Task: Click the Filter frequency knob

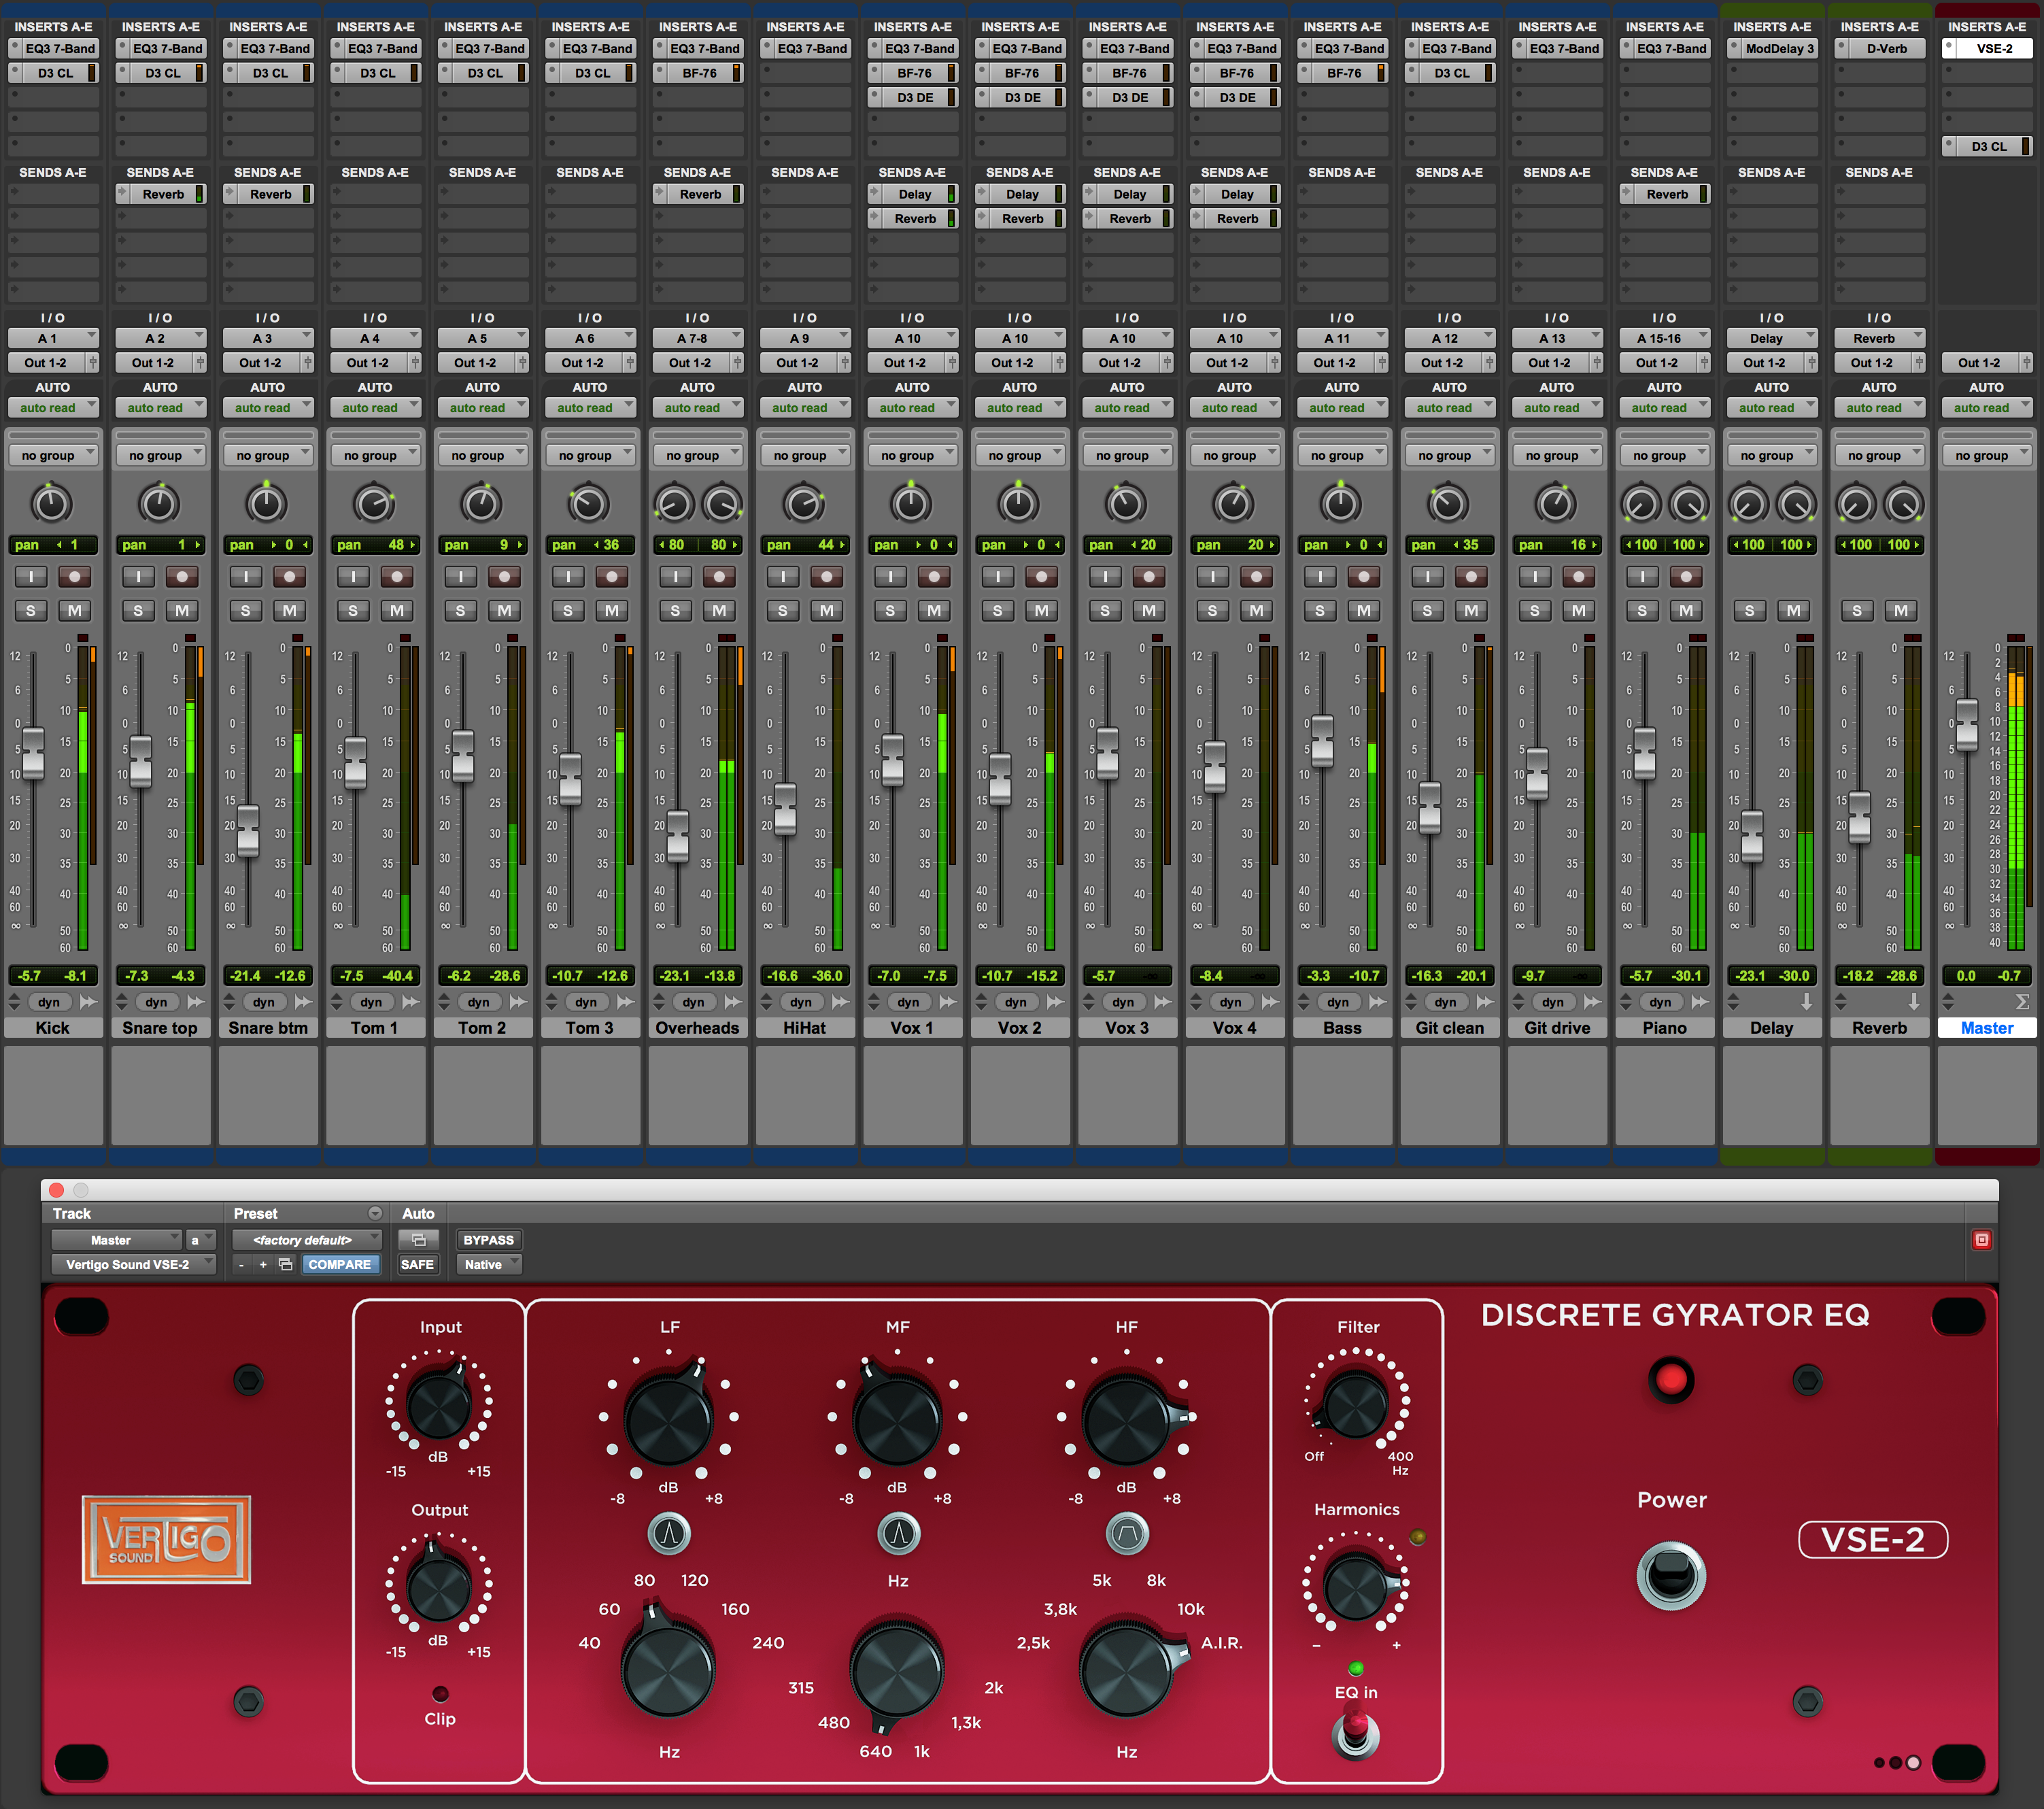Action: (x=1355, y=1405)
